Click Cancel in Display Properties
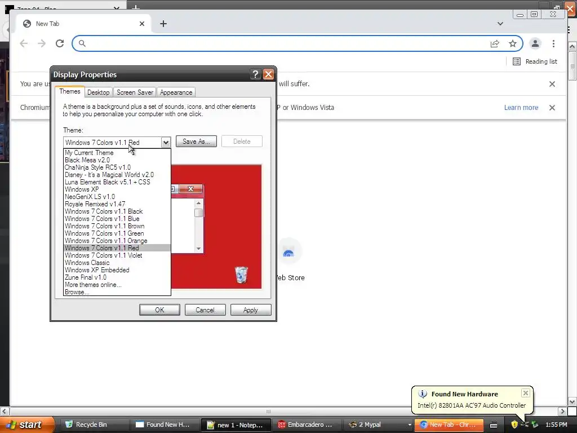This screenshot has width=577, height=433. [205, 310]
